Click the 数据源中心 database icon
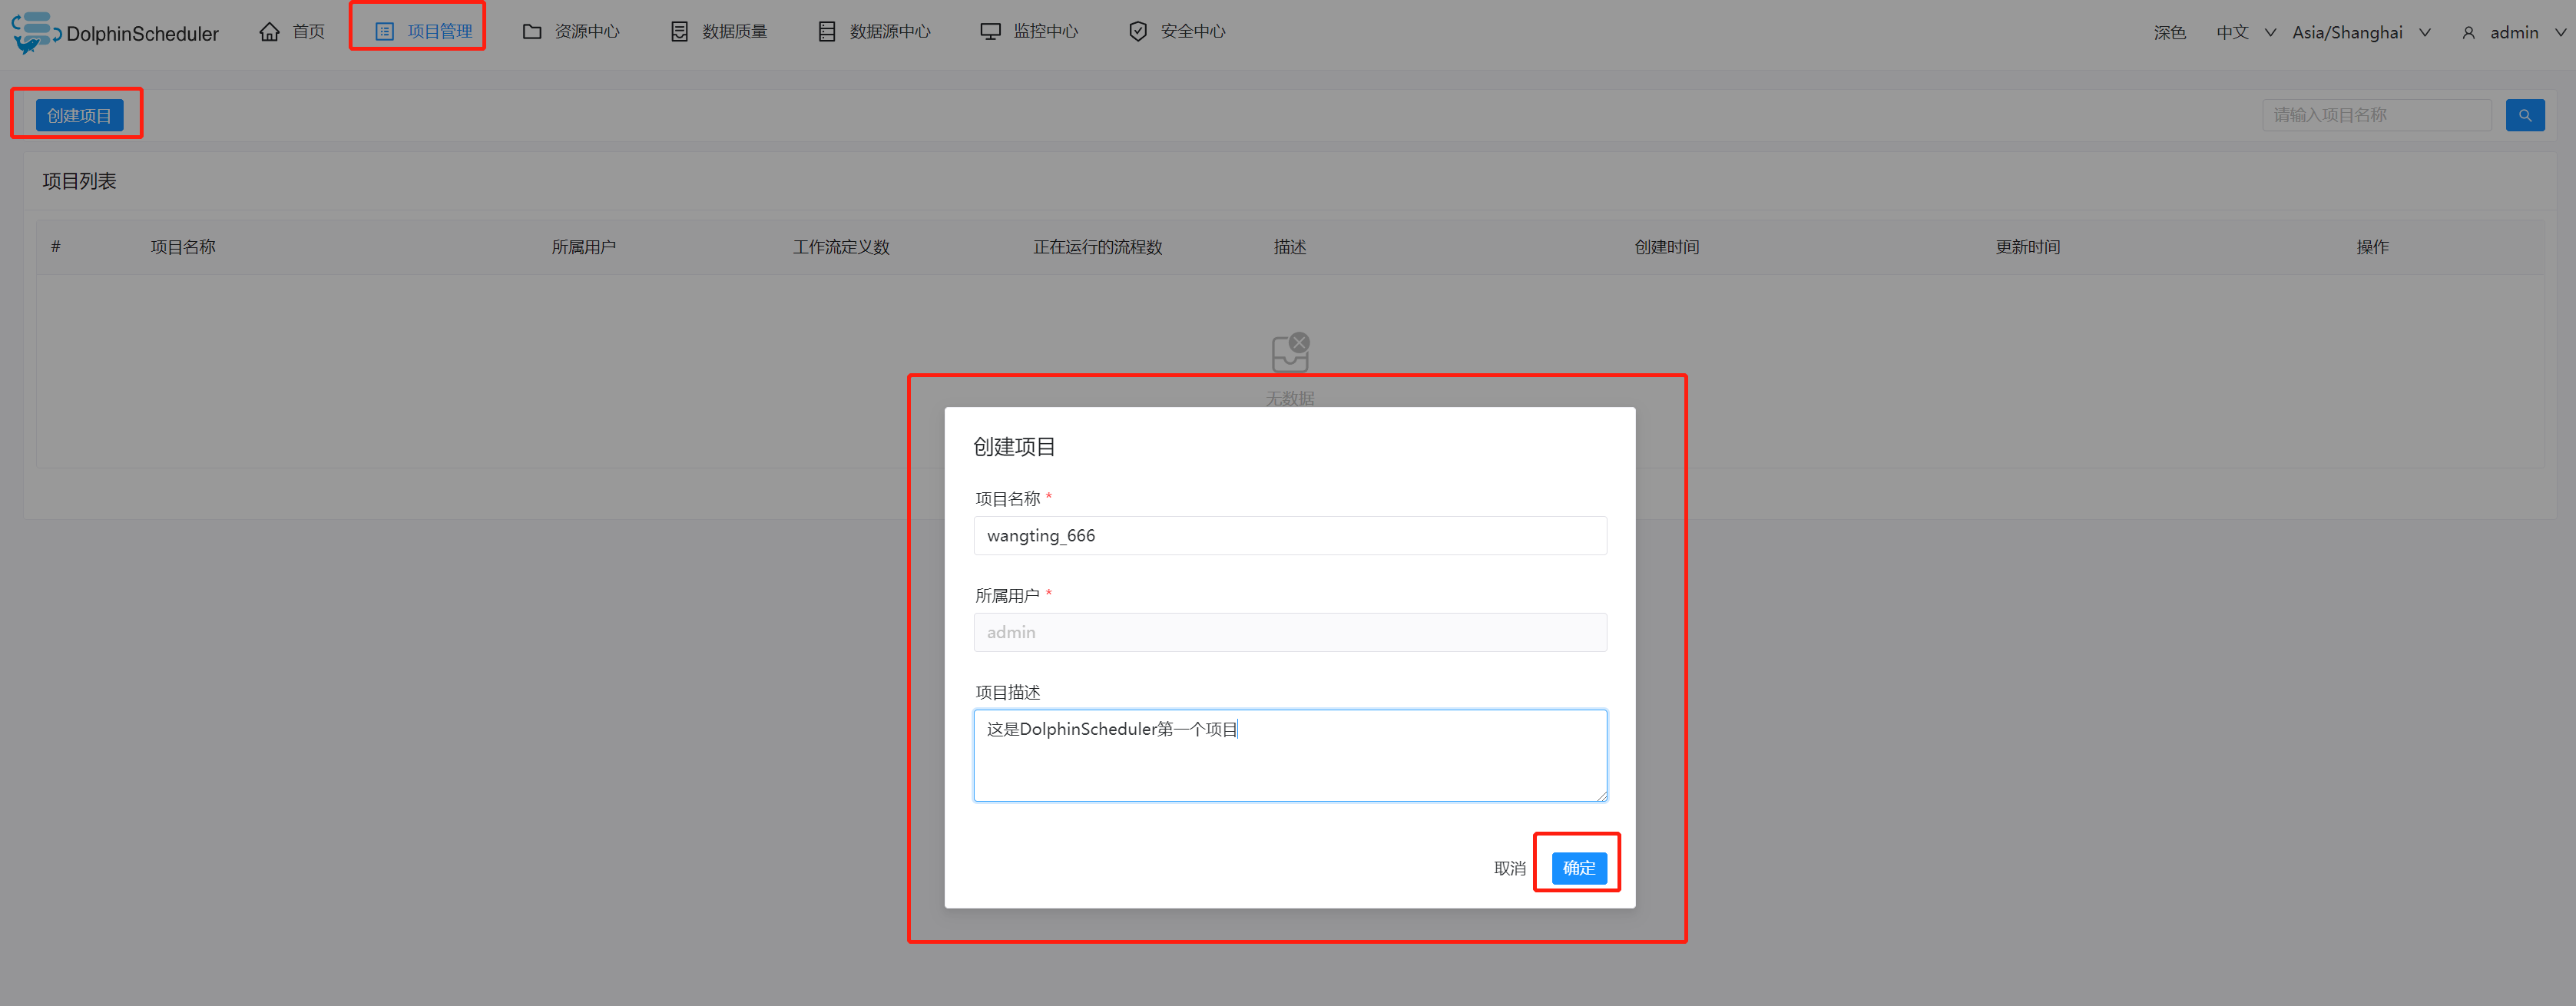 pos(827,32)
